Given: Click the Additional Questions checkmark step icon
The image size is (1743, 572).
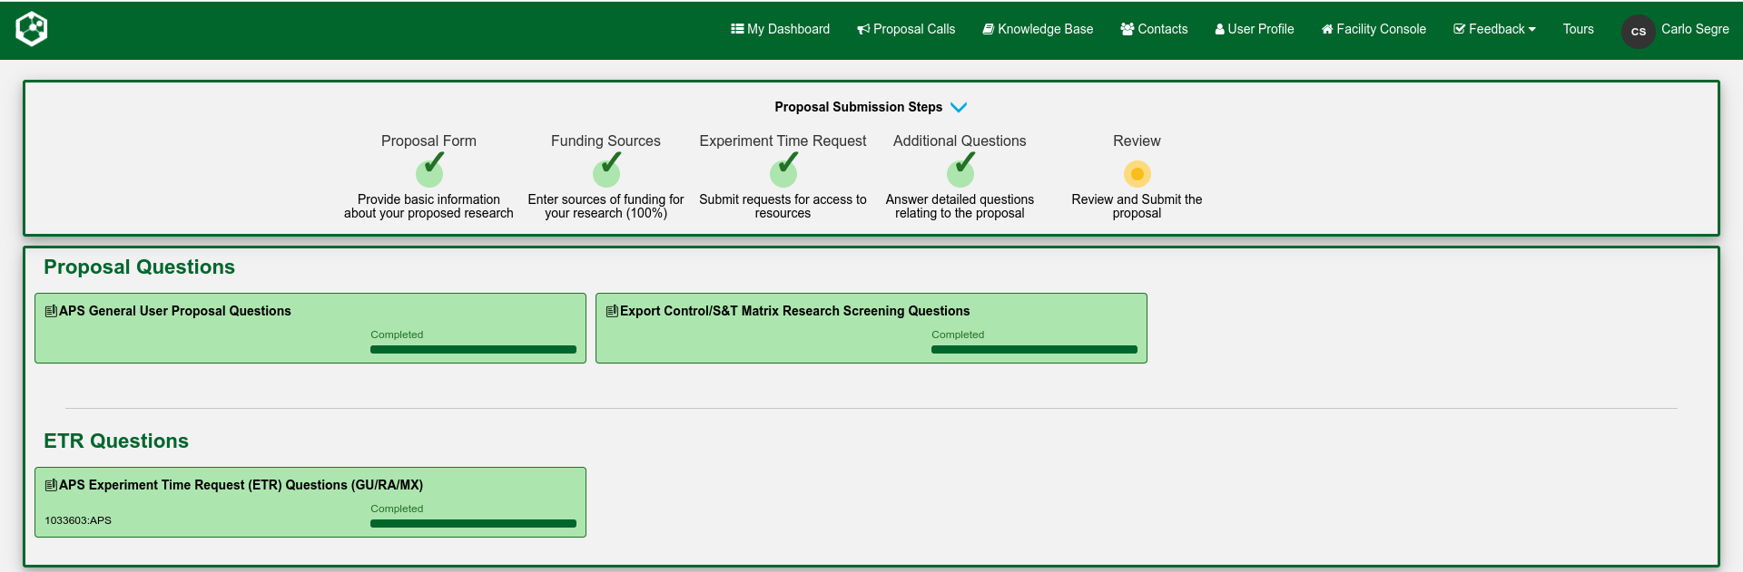Looking at the screenshot, I should coord(960,170).
